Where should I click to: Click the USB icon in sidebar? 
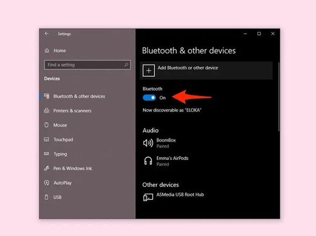click(x=46, y=197)
